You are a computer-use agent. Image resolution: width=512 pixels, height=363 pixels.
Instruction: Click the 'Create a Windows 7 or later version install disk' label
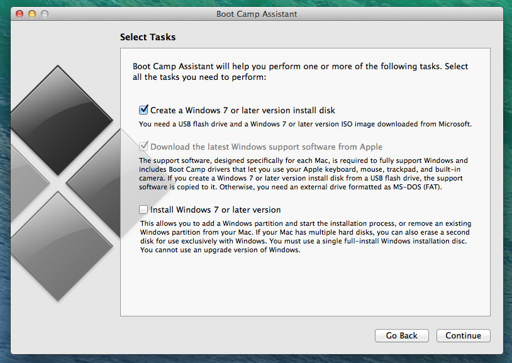click(x=243, y=111)
